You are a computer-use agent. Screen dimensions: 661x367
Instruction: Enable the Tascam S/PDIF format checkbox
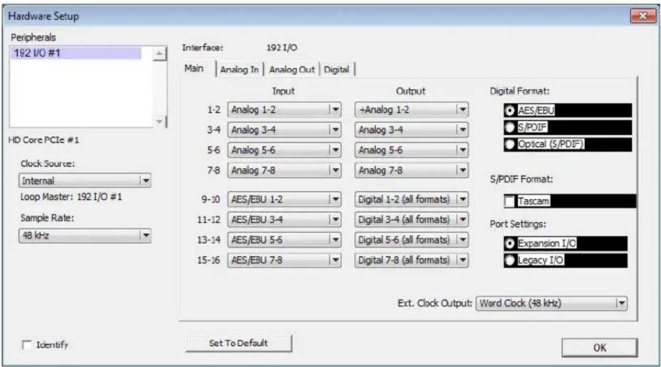coord(510,201)
